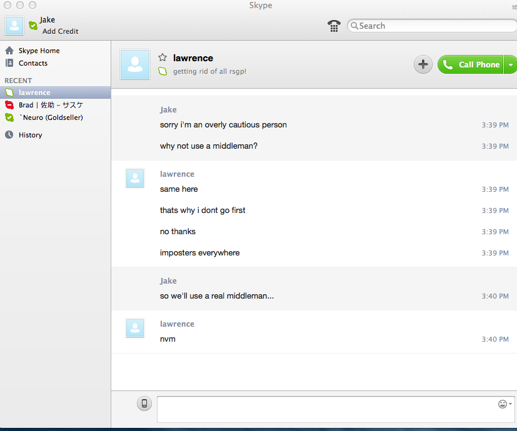Click the window close button
The height and width of the screenshot is (431, 517).
tap(8, 5)
